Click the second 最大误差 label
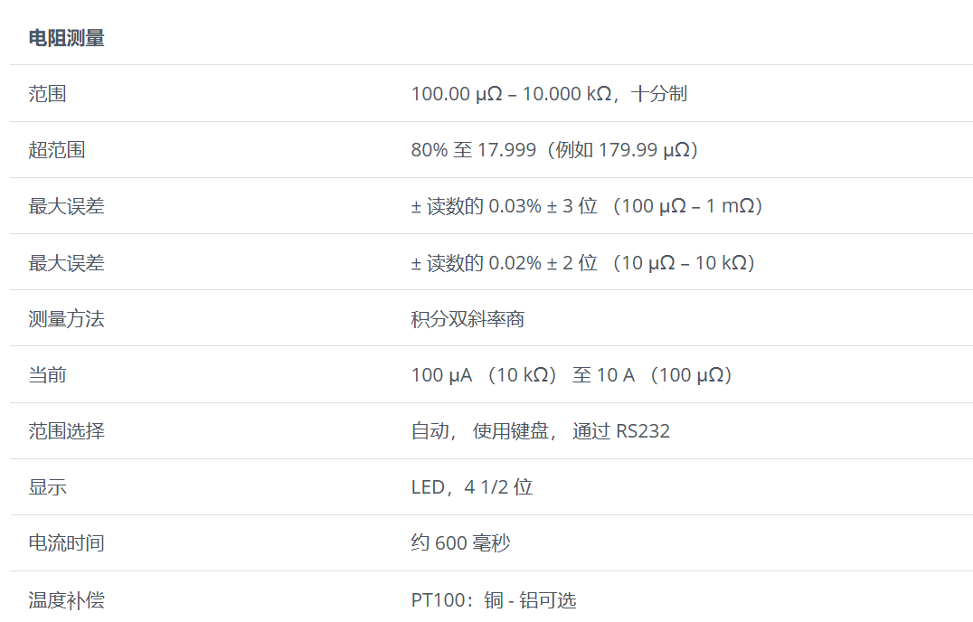The width and height of the screenshot is (973, 622). click(66, 263)
